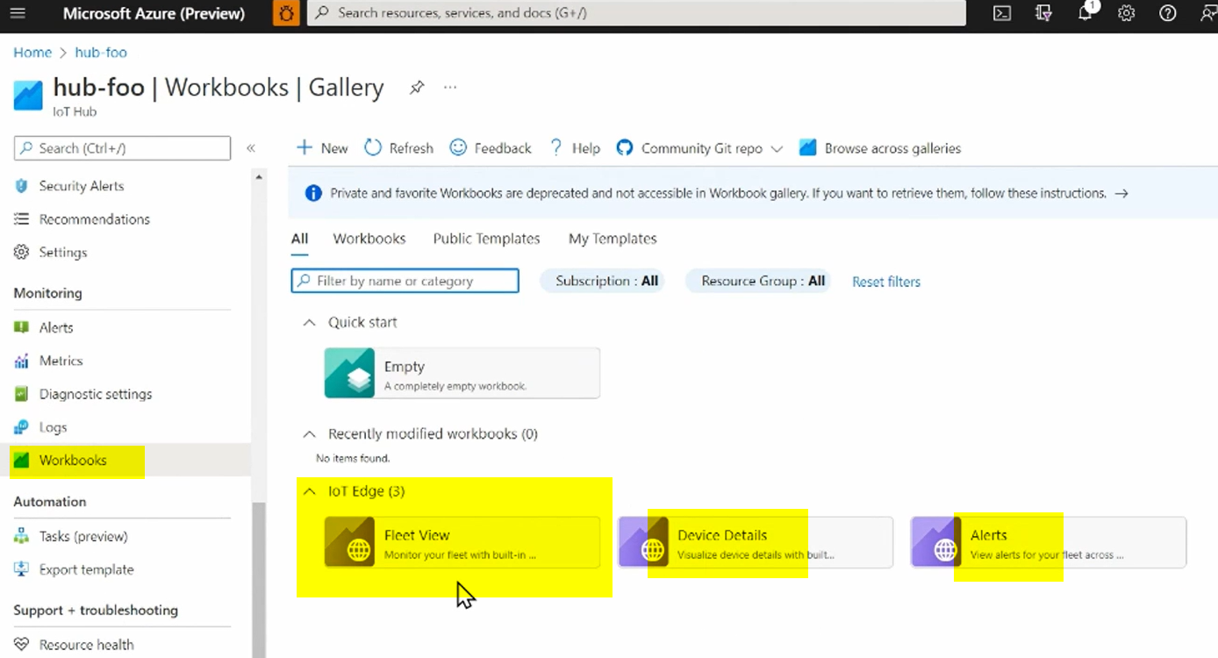Click the Refresh button
The width and height of the screenshot is (1218, 658).
point(399,148)
